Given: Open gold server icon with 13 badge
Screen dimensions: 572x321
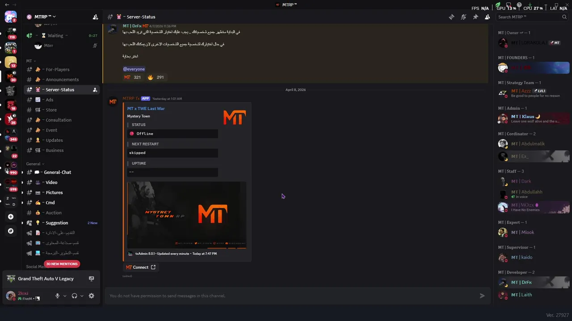Looking at the screenshot, I should (10, 62).
